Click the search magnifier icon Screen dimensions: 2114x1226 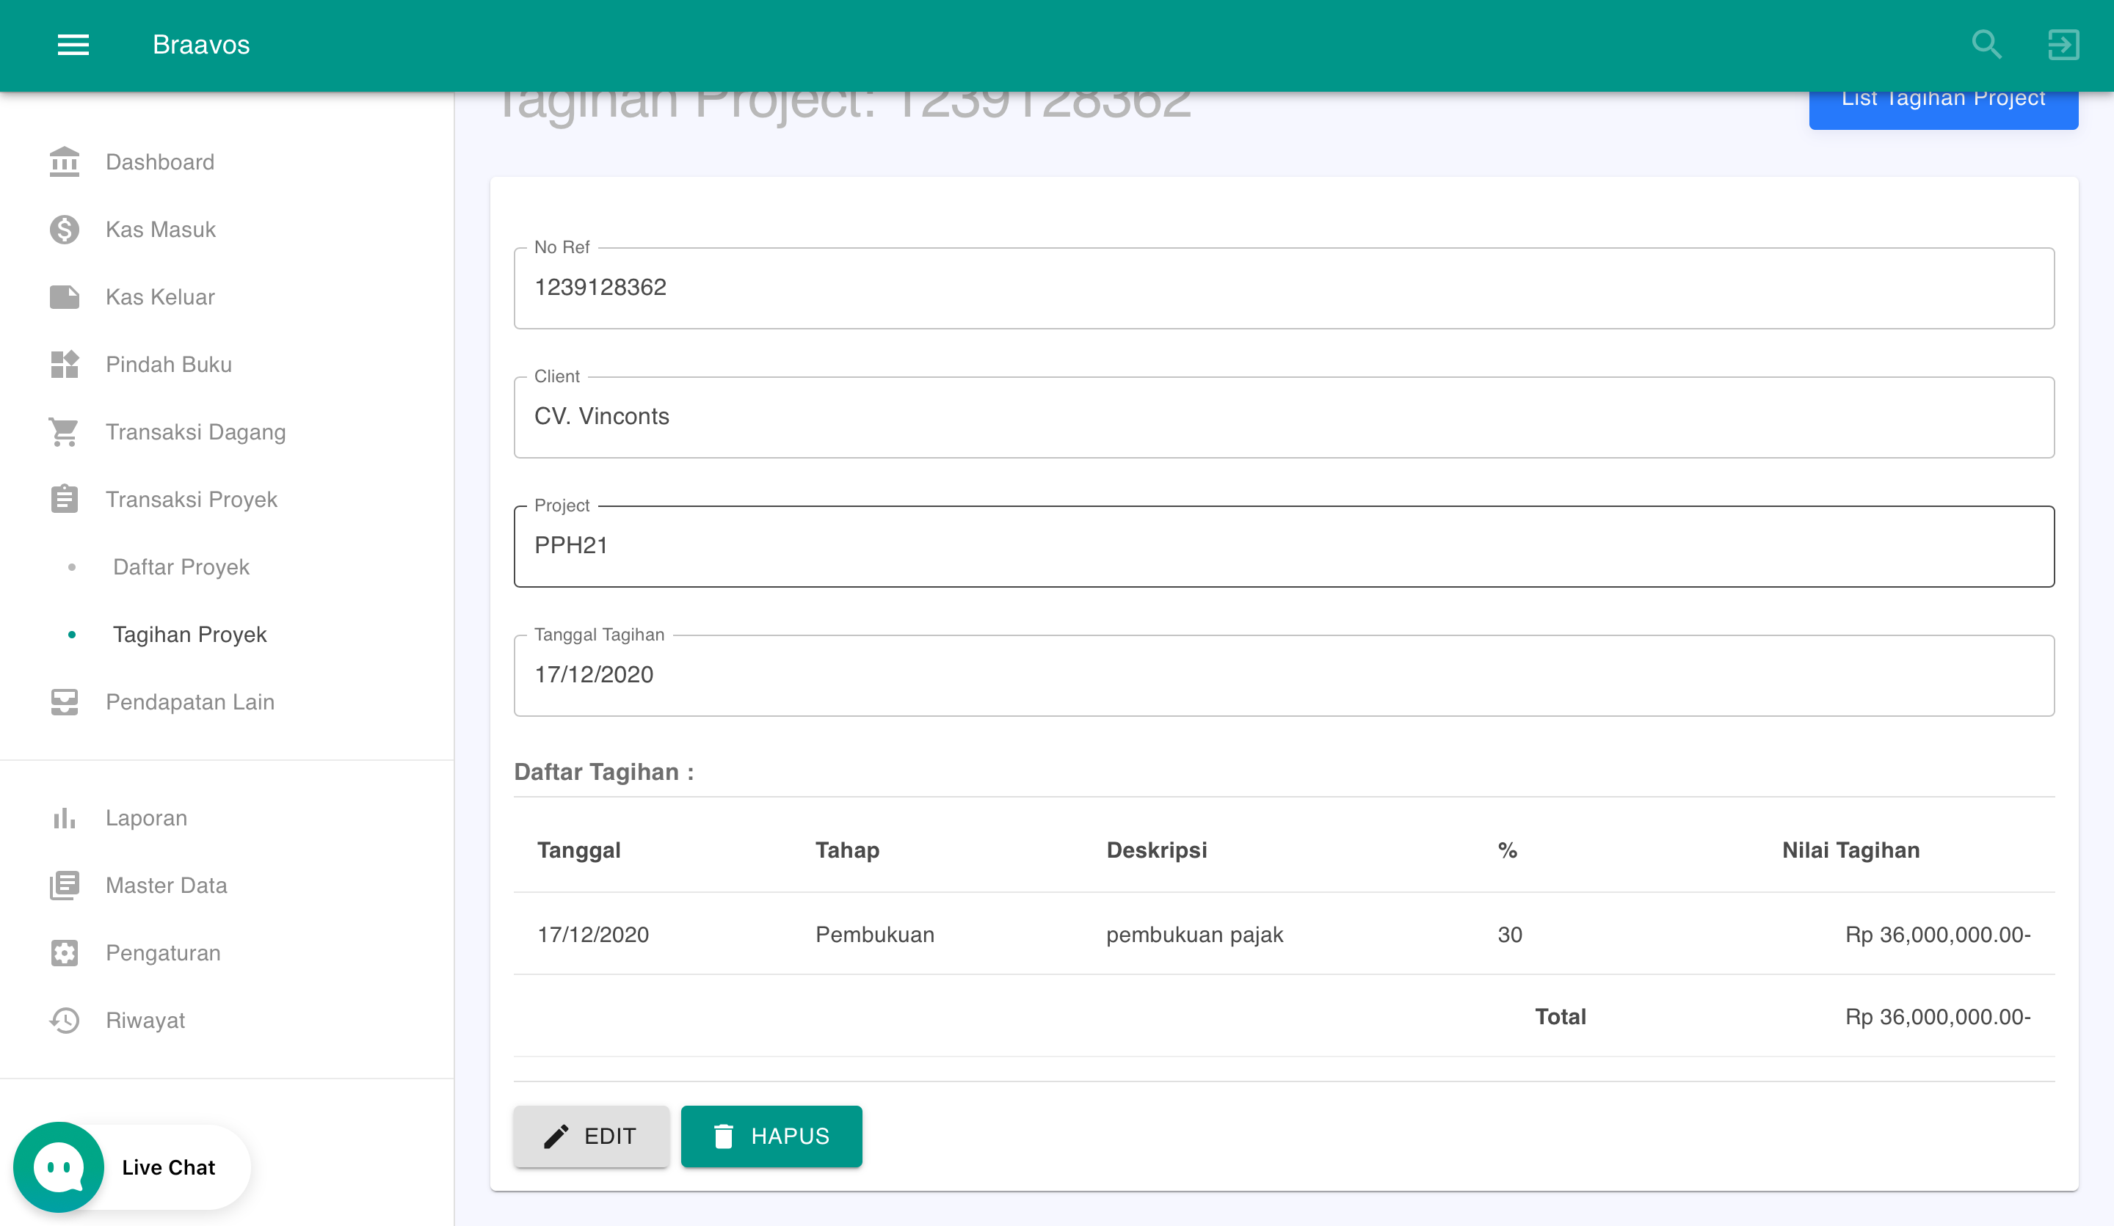pyautogui.click(x=1986, y=45)
